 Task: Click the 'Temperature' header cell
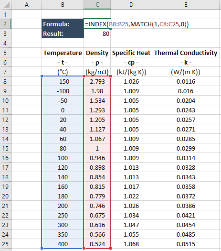pos(63,53)
